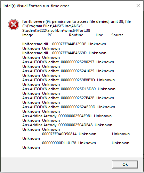Click address 00000000259B8F3D
The image size is (144, 173).
click(78, 80)
